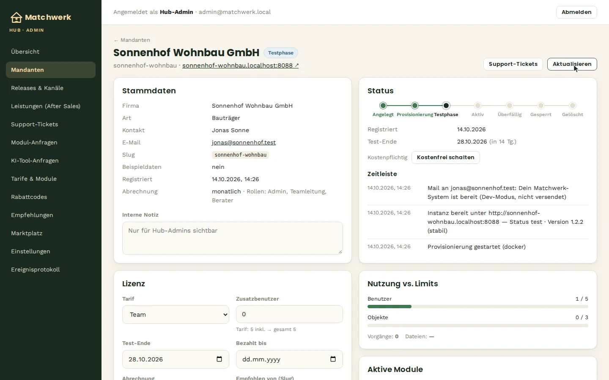Navigate to Marktplatz

[x=51, y=233]
